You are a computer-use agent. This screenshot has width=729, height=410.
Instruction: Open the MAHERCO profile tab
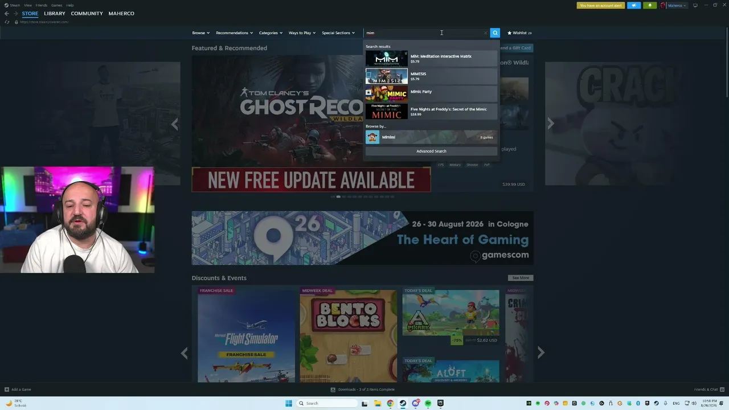(121, 14)
